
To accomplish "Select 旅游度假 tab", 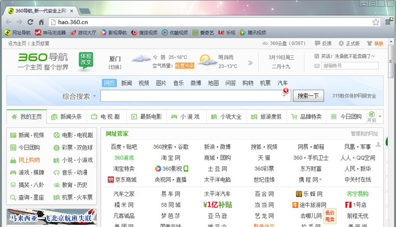I will click(x=267, y=117).
